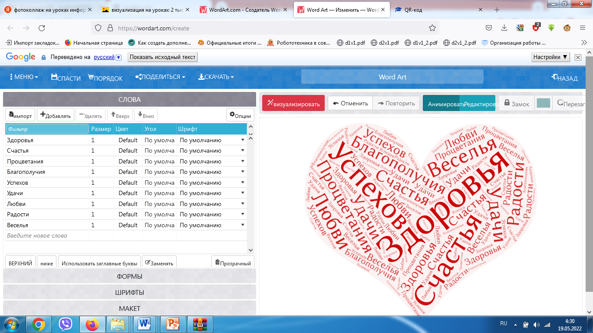Show more bookmarks chevron
The width and height of the screenshot is (593, 333).
tap(584, 42)
